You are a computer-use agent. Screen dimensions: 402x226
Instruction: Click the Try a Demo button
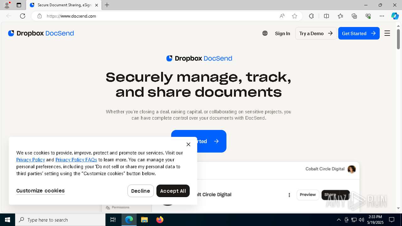(316, 33)
